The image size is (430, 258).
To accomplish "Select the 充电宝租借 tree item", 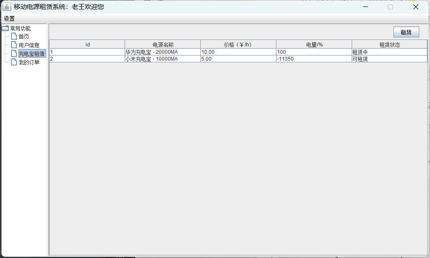I will tap(32, 54).
